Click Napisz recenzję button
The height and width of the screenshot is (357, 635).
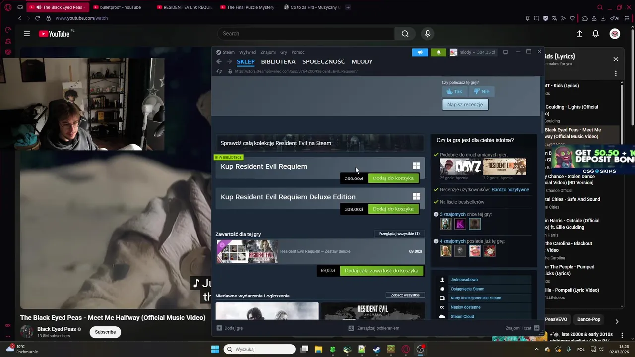pos(465,104)
